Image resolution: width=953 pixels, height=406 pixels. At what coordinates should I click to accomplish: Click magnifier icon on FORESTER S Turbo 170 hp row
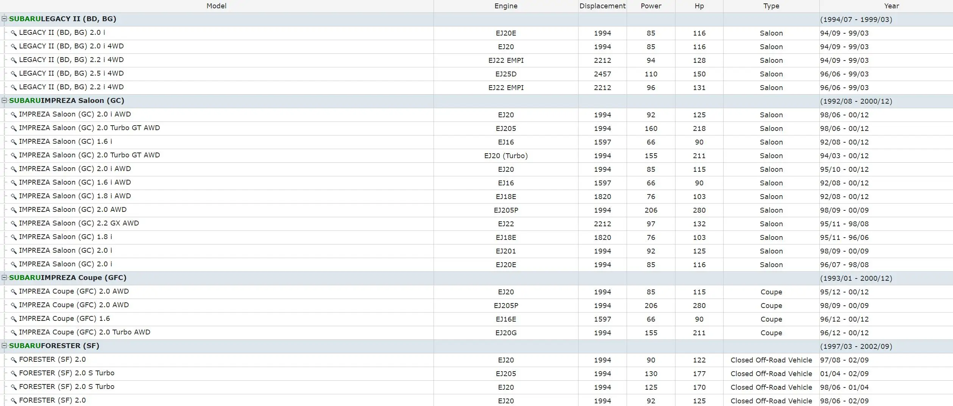tap(14, 387)
